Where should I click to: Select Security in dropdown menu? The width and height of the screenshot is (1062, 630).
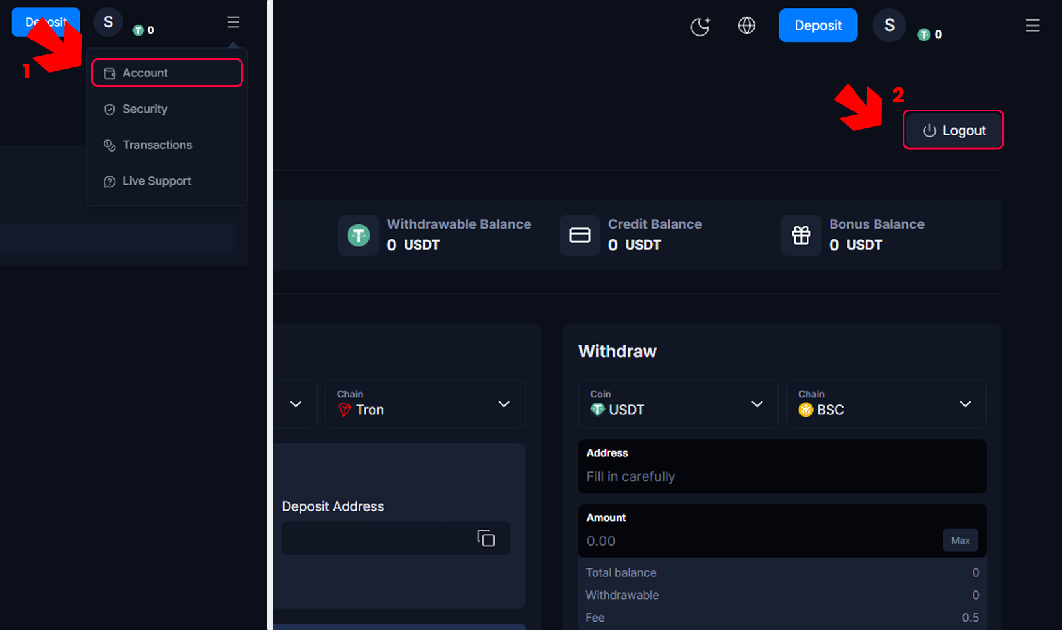[167, 109]
